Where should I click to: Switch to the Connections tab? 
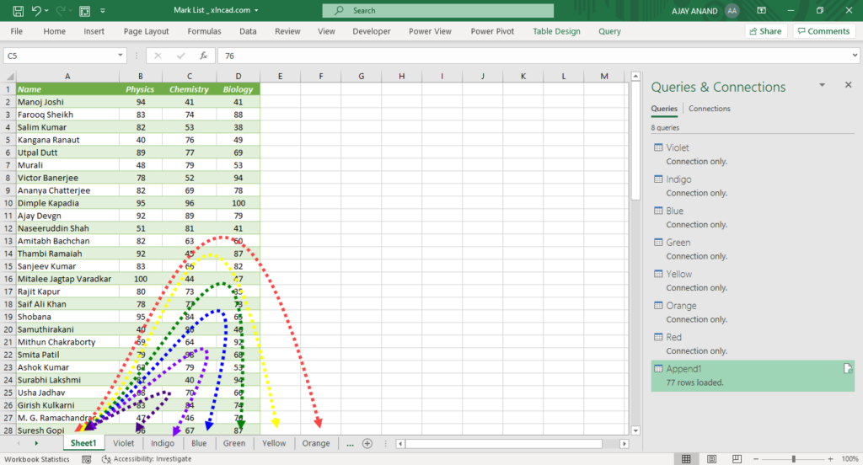(x=709, y=109)
